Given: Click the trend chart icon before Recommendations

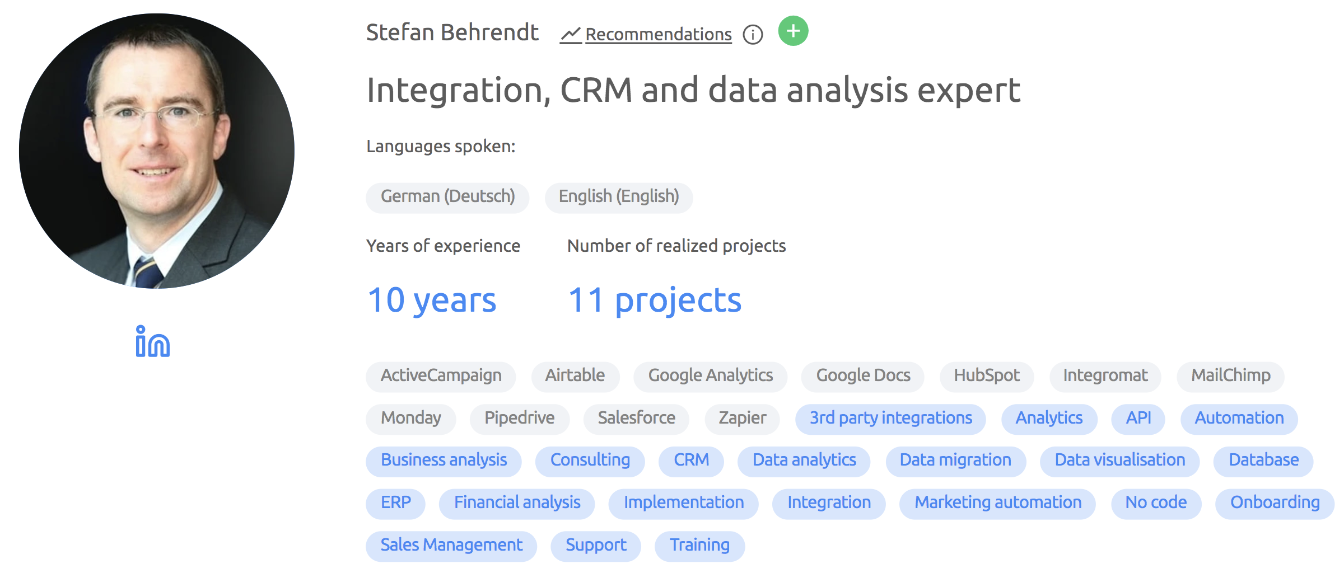Looking at the screenshot, I should (x=571, y=35).
